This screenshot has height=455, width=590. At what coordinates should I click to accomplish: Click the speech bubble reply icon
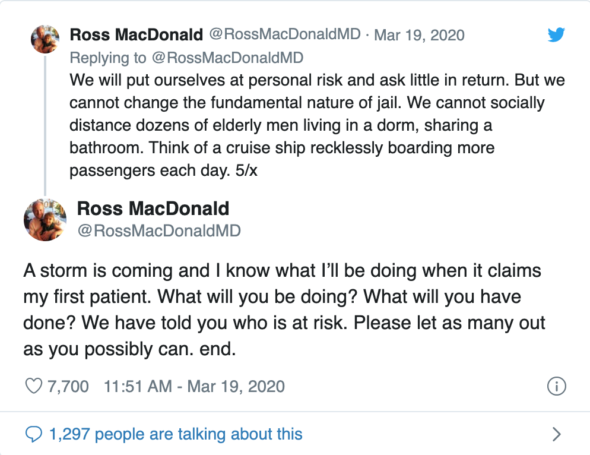click(x=33, y=434)
